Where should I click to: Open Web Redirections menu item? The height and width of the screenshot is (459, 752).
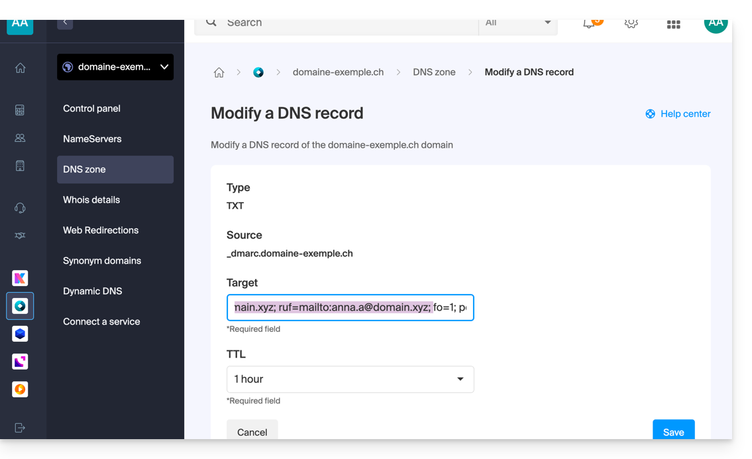101,230
